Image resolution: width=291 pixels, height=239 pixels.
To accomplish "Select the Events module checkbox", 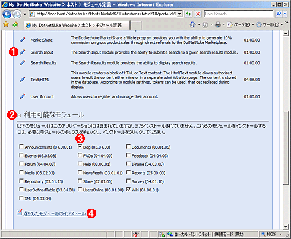I will pyautogui.click(x=21, y=155).
